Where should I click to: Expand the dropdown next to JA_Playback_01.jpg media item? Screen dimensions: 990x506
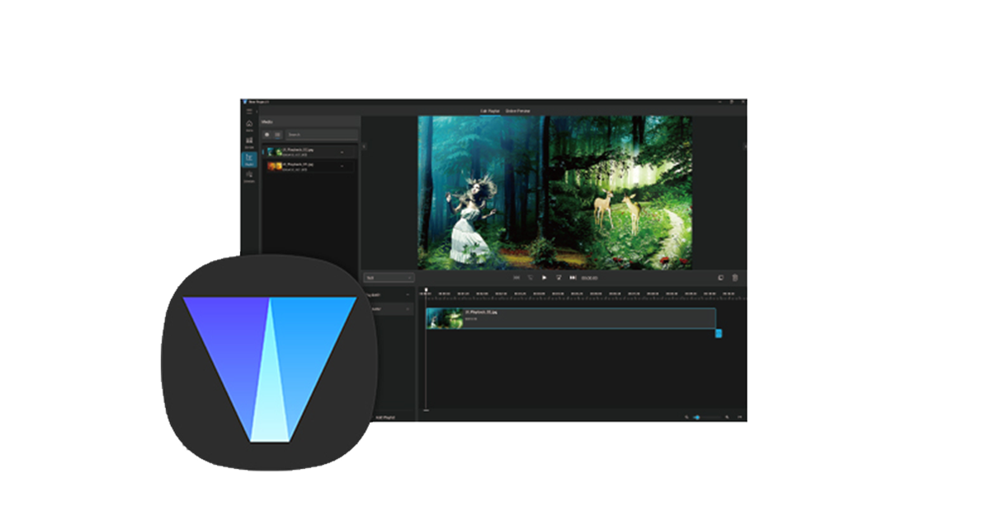click(x=342, y=153)
